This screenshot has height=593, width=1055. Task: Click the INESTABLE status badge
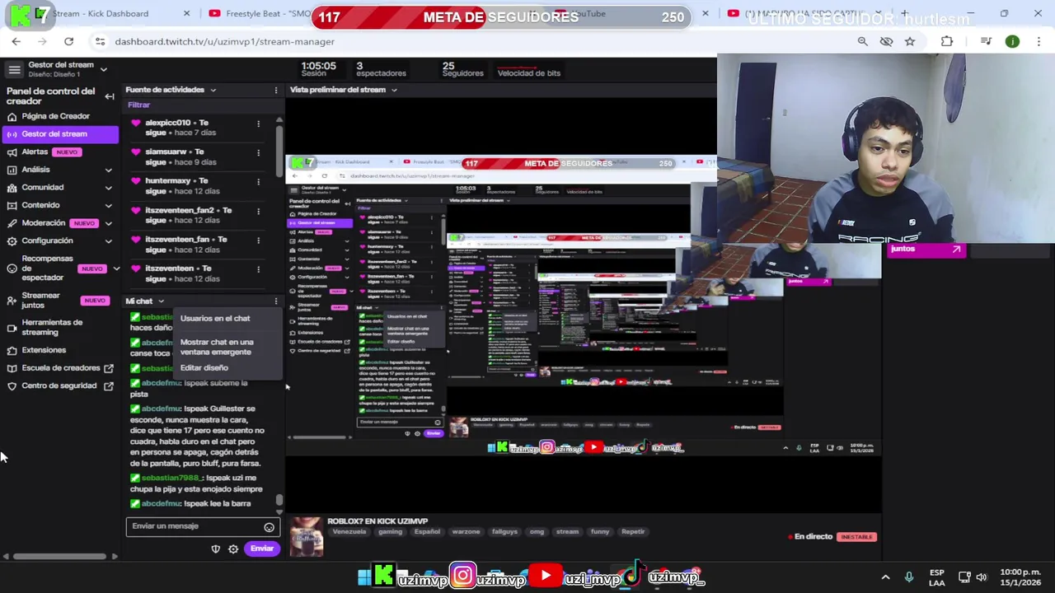pos(856,537)
